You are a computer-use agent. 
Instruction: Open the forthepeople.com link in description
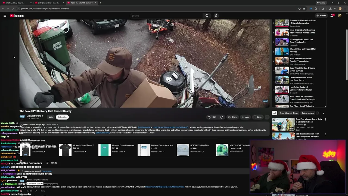coord(171,127)
